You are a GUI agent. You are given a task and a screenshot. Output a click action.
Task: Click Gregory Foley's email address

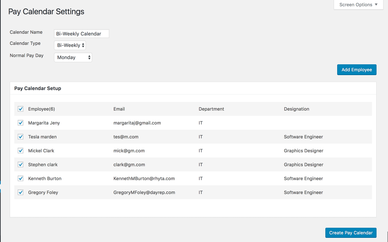(144, 192)
